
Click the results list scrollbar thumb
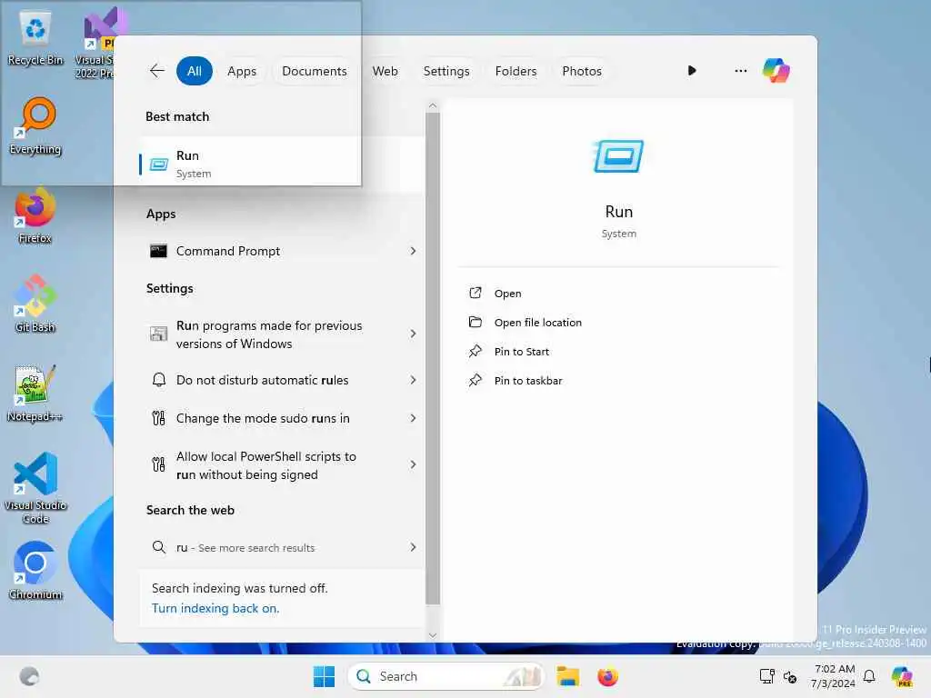click(432, 358)
